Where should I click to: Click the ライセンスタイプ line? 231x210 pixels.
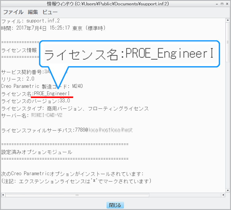(75, 108)
